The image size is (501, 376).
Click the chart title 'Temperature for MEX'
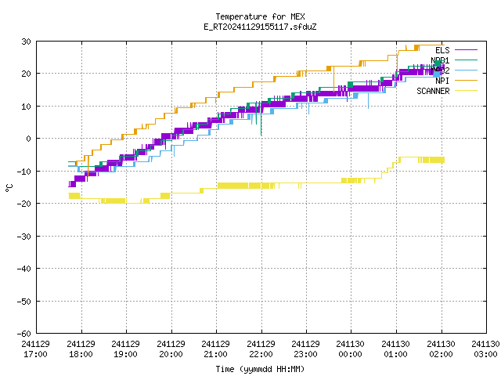tap(260, 16)
